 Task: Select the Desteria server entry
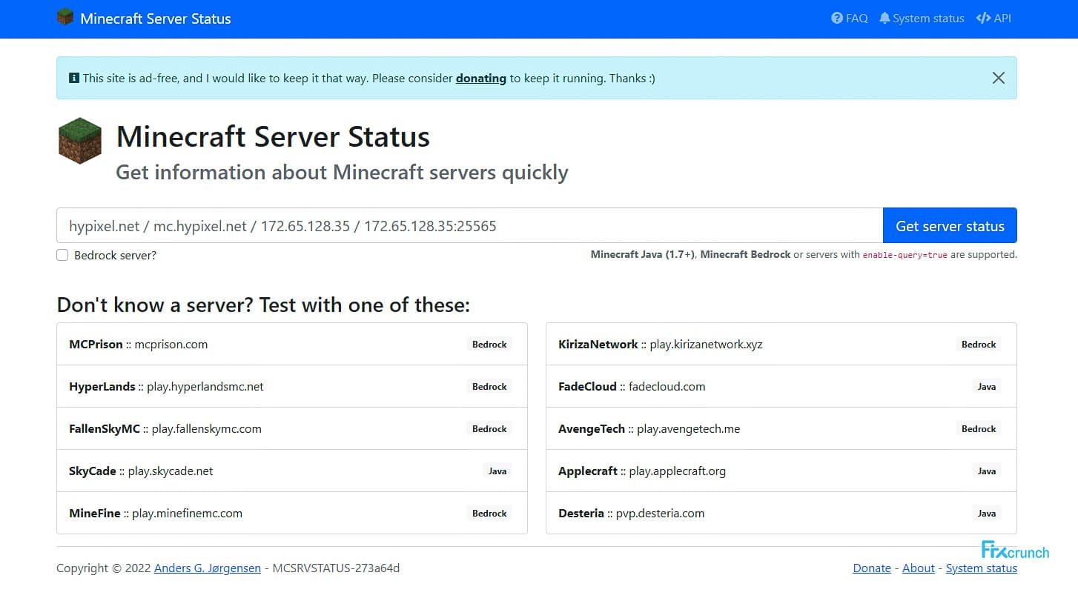(x=781, y=513)
